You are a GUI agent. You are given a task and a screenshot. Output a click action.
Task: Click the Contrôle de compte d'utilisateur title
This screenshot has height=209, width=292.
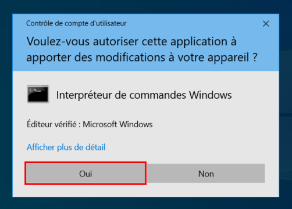click(x=76, y=23)
